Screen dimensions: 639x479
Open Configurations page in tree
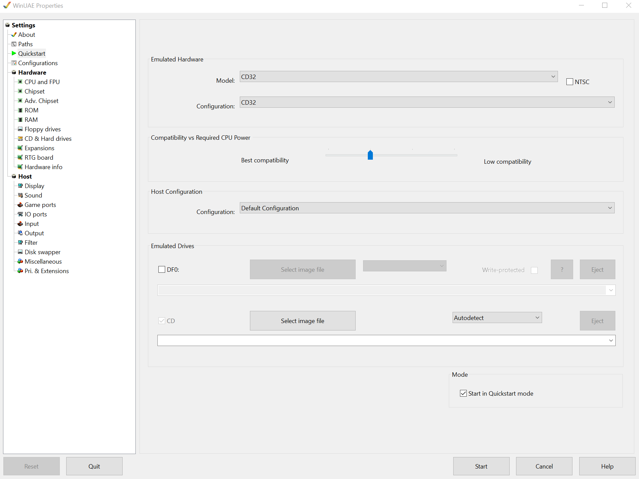[38, 63]
